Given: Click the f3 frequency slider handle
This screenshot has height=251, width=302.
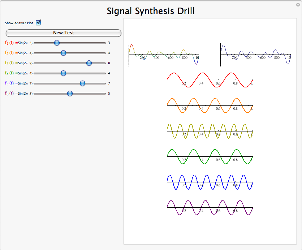Looking at the screenshot, I should click(x=89, y=63).
